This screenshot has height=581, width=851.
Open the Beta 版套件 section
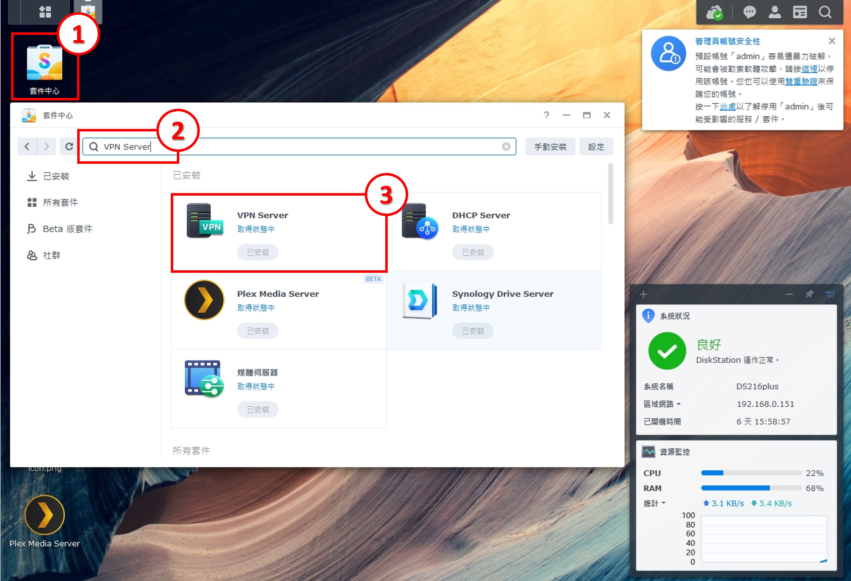[x=67, y=229]
